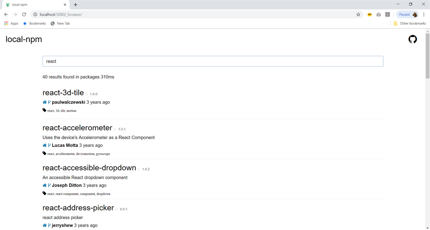The height and width of the screenshot is (230, 430).
Task: Open the Chrome three-dot menu
Action: click(424, 14)
